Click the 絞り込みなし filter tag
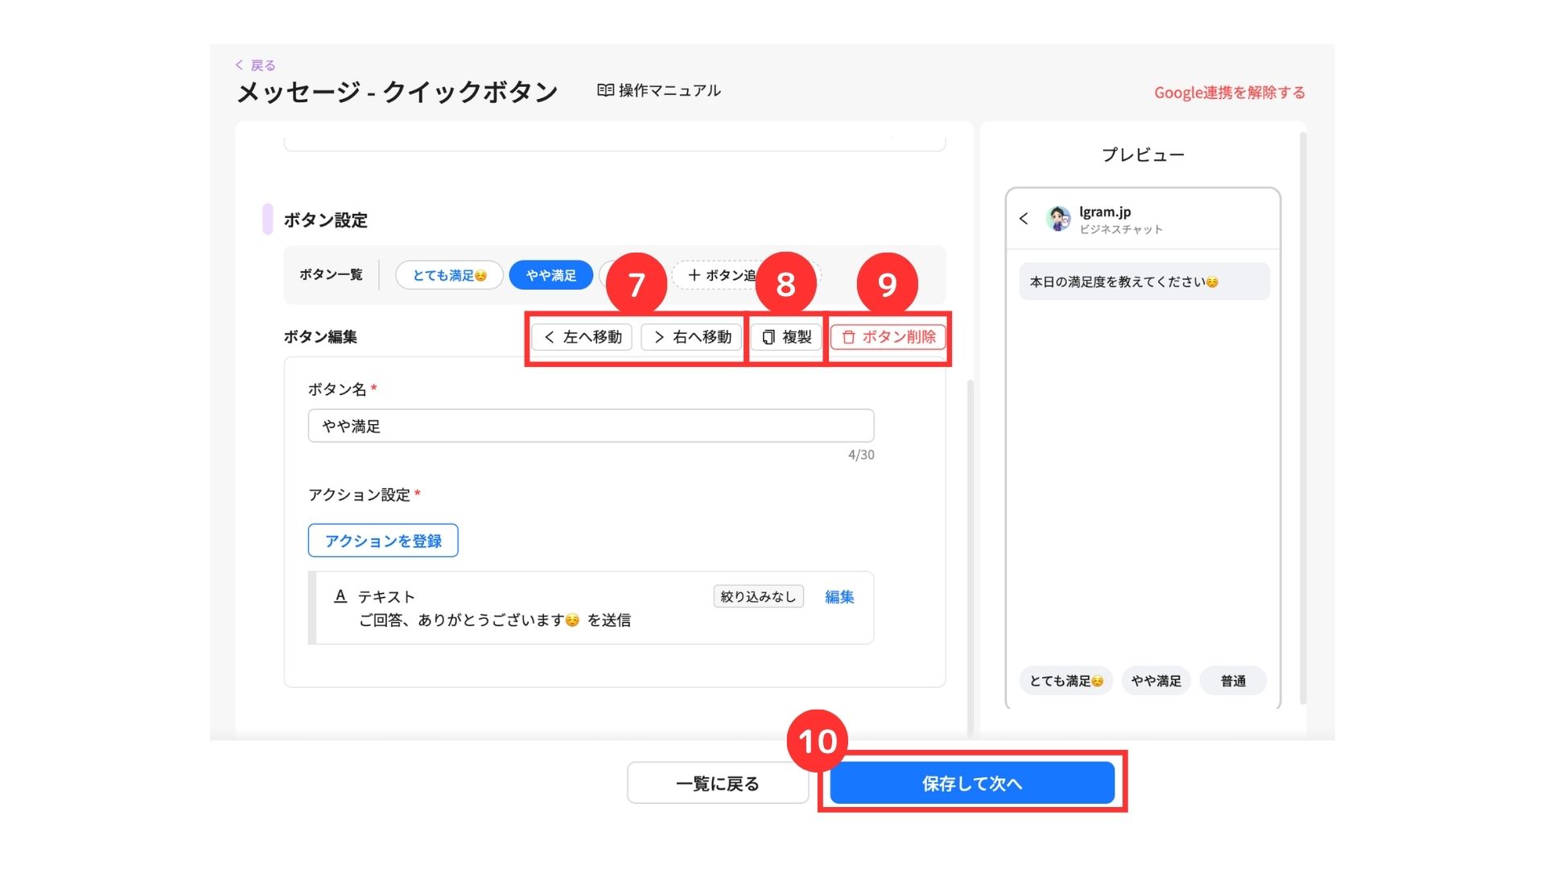1545x869 pixels. [x=758, y=596]
